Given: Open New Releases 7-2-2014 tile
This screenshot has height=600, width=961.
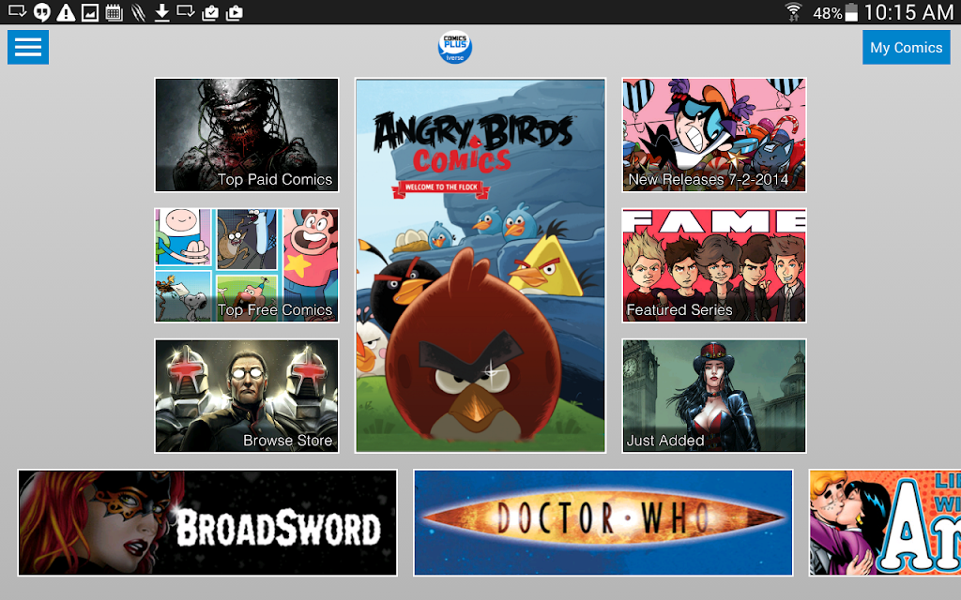Looking at the screenshot, I should [714, 135].
